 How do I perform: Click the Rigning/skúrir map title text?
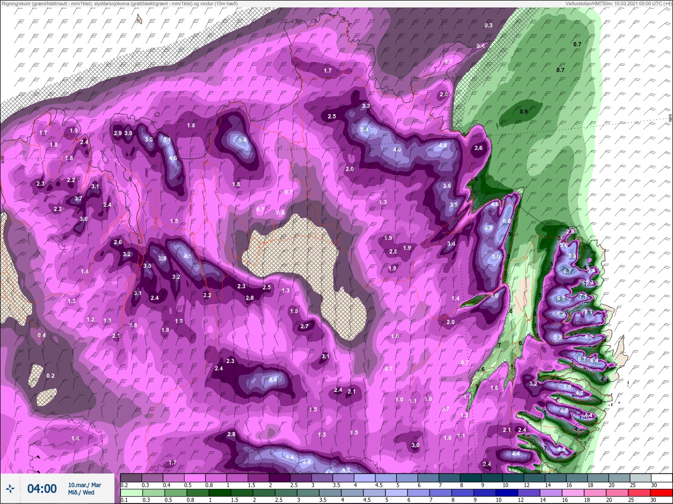pyautogui.click(x=120, y=4)
